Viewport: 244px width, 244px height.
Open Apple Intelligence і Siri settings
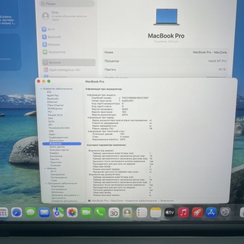(x=62, y=70)
